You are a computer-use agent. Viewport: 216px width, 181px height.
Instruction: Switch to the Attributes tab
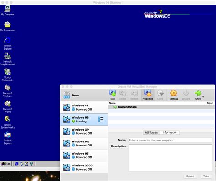151,132
